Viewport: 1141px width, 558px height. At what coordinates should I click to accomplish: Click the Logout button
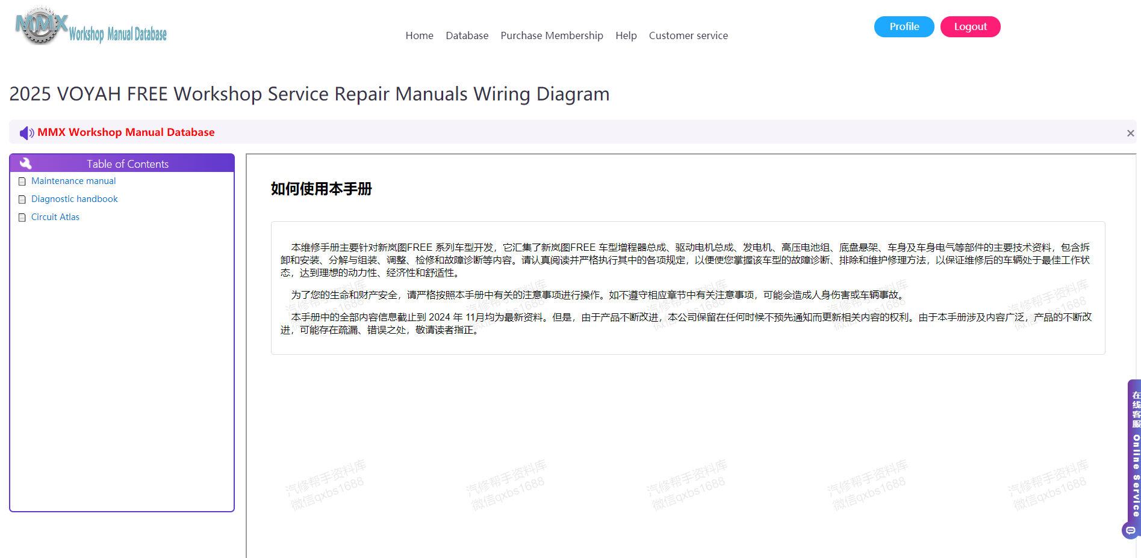click(x=971, y=26)
